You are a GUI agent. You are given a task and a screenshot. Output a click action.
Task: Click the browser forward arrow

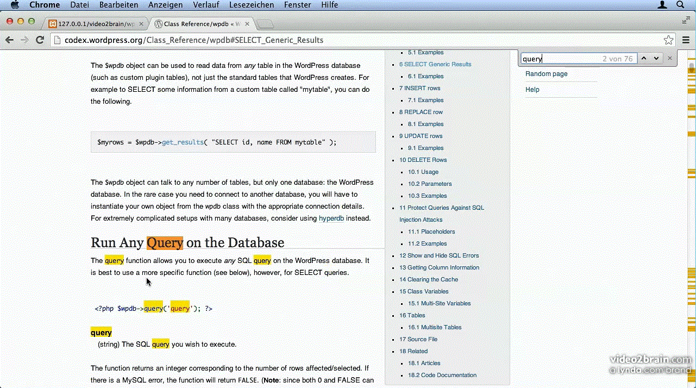(24, 40)
